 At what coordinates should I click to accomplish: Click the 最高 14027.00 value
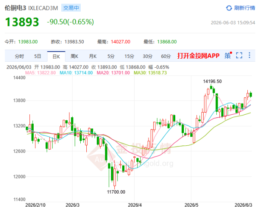coord(120,42)
